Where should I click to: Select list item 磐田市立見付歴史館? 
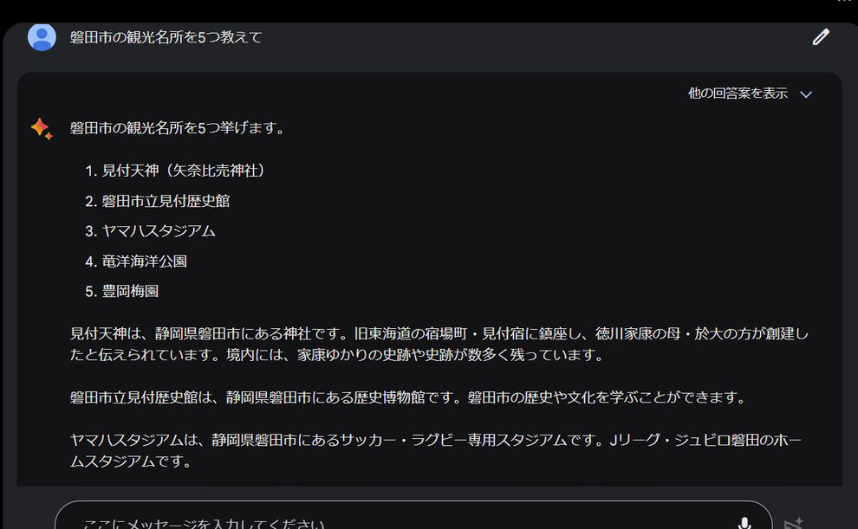coord(166,201)
